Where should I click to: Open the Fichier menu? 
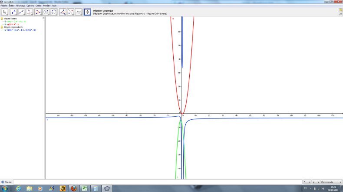pos(4,5)
